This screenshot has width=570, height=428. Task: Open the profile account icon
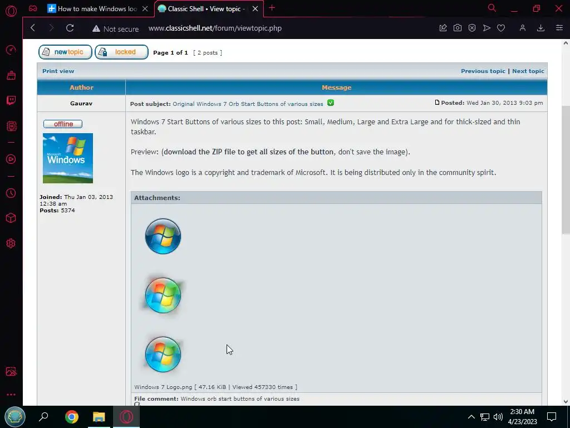coord(522,28)
